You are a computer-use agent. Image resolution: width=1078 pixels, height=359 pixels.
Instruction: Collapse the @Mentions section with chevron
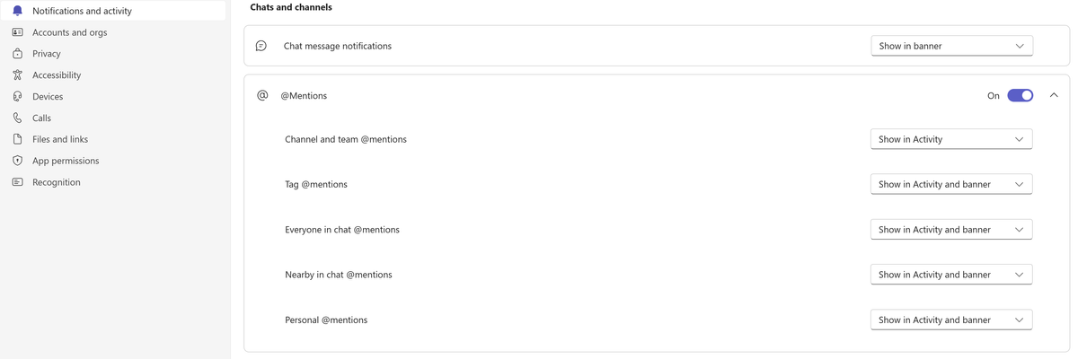(1054, 95)
